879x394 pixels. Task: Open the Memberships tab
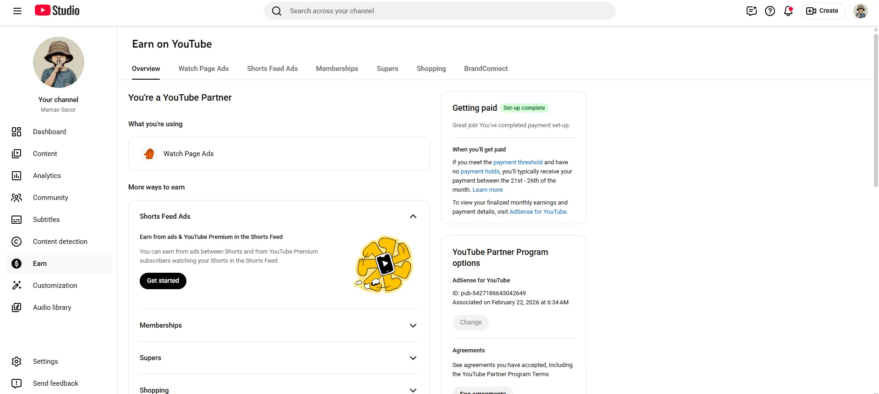click(x=337, y=69)
